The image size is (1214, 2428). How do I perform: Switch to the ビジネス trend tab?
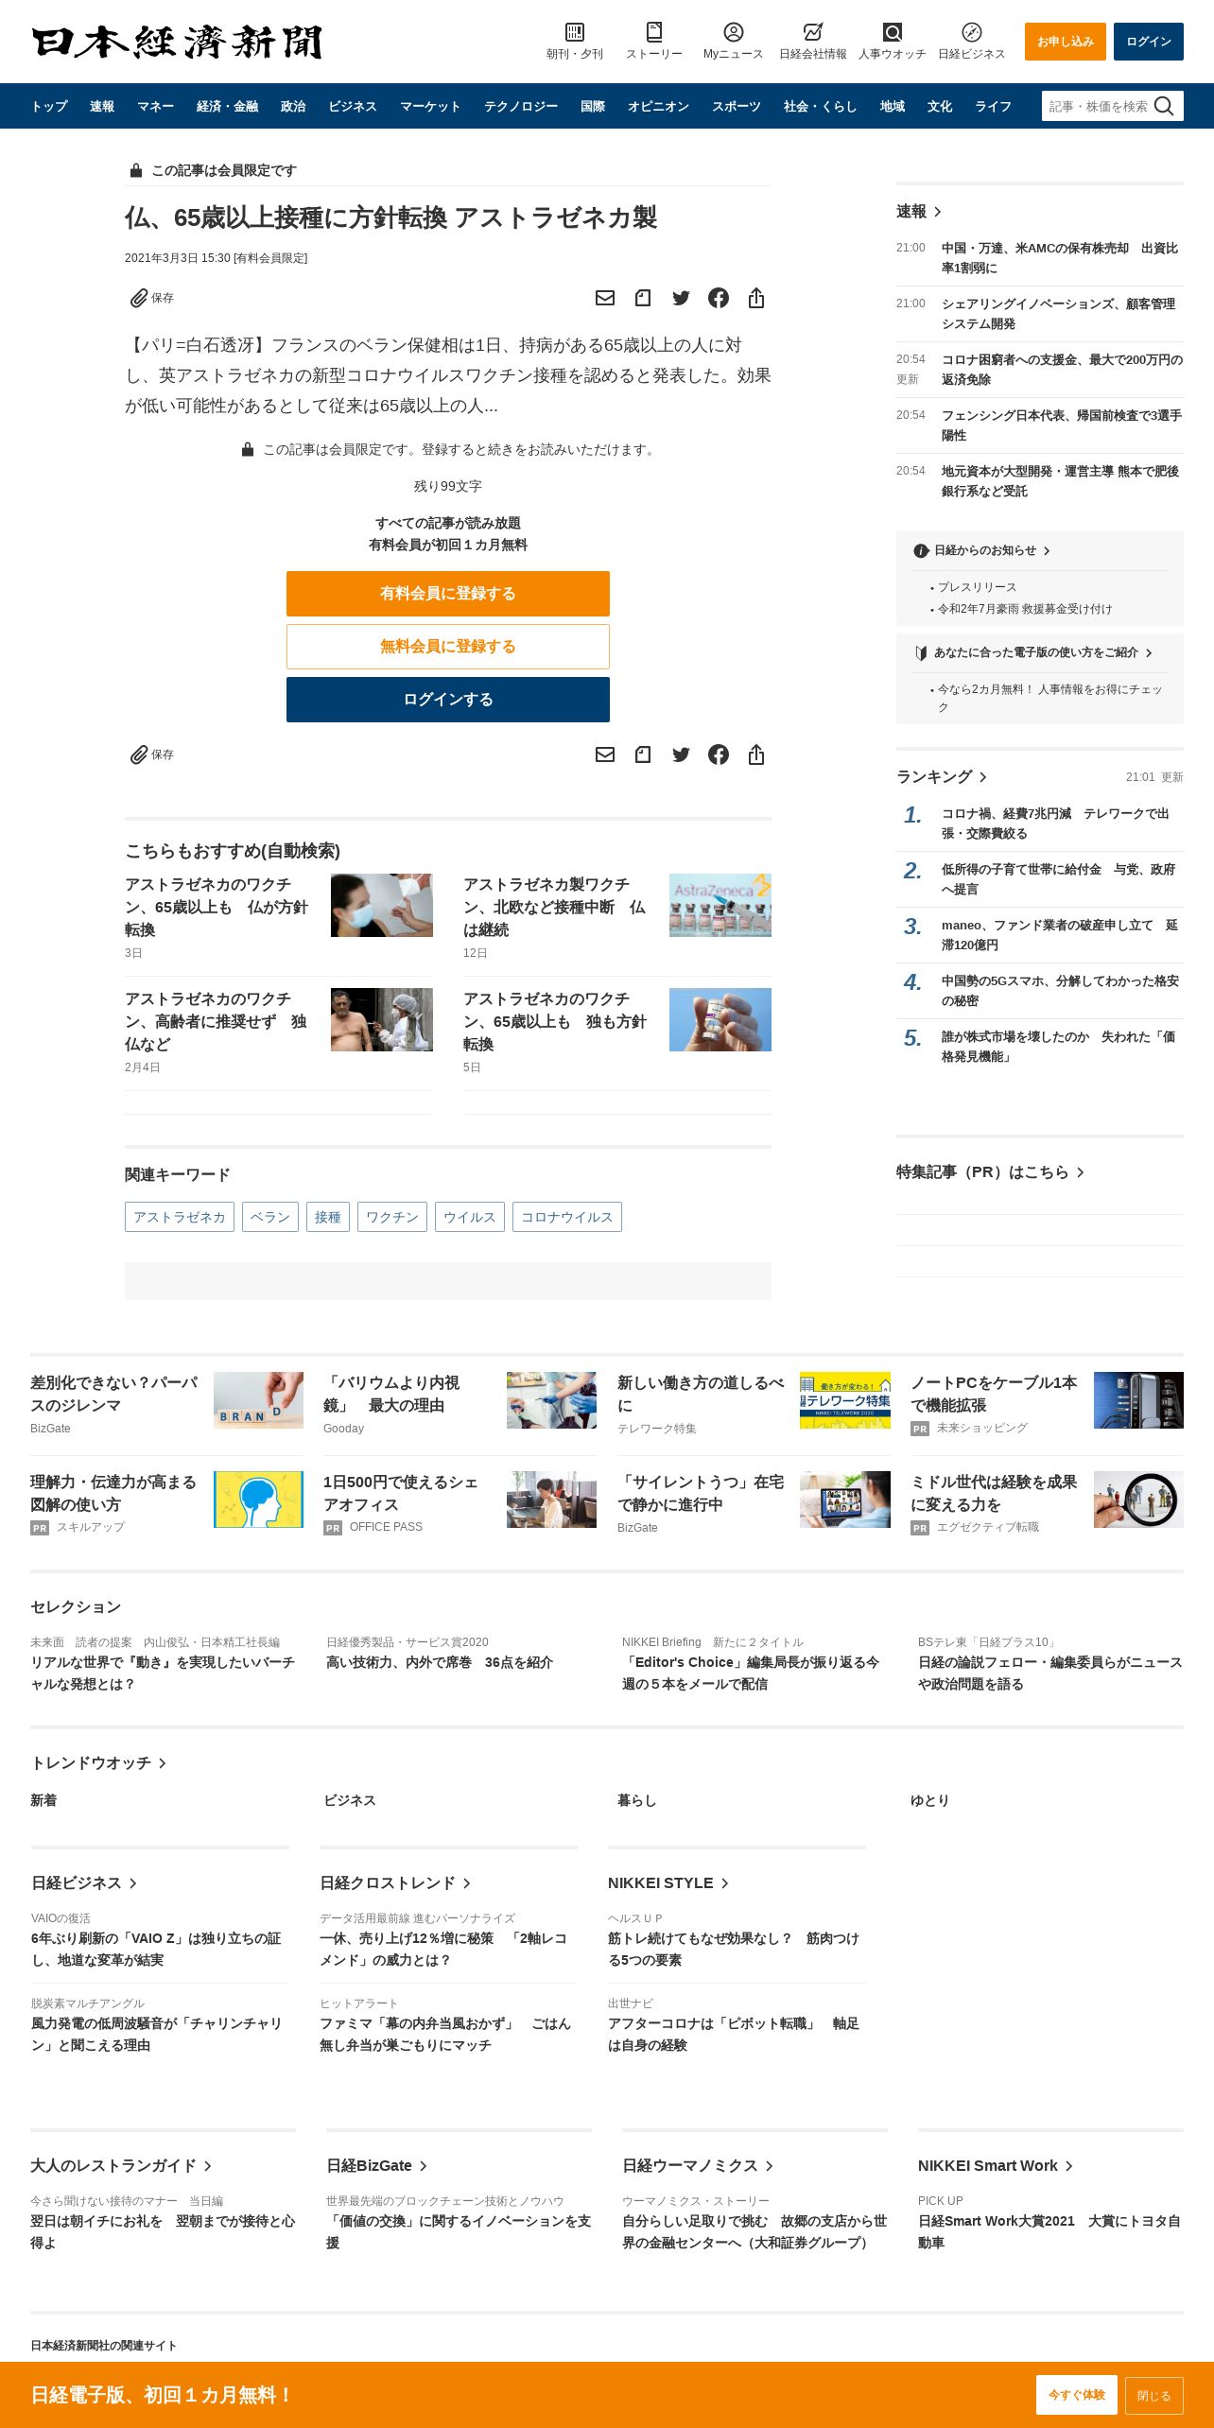(x=350, y=1800)
